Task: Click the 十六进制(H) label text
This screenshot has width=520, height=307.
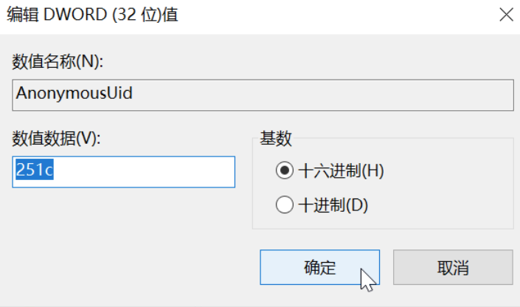Action: coord(342,170)
